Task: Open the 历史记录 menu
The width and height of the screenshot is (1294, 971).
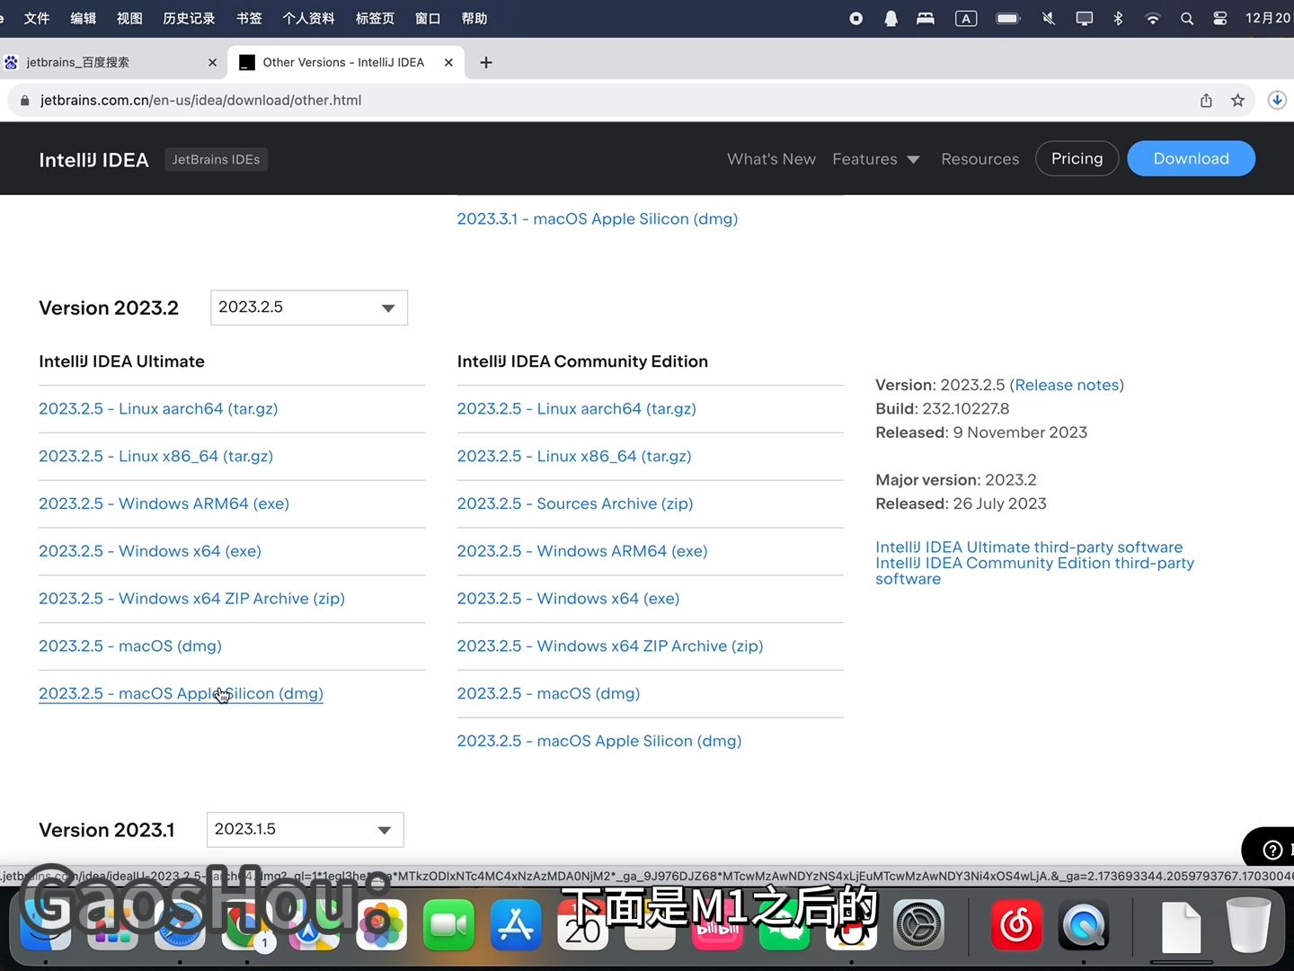Action: pos(189,18)
